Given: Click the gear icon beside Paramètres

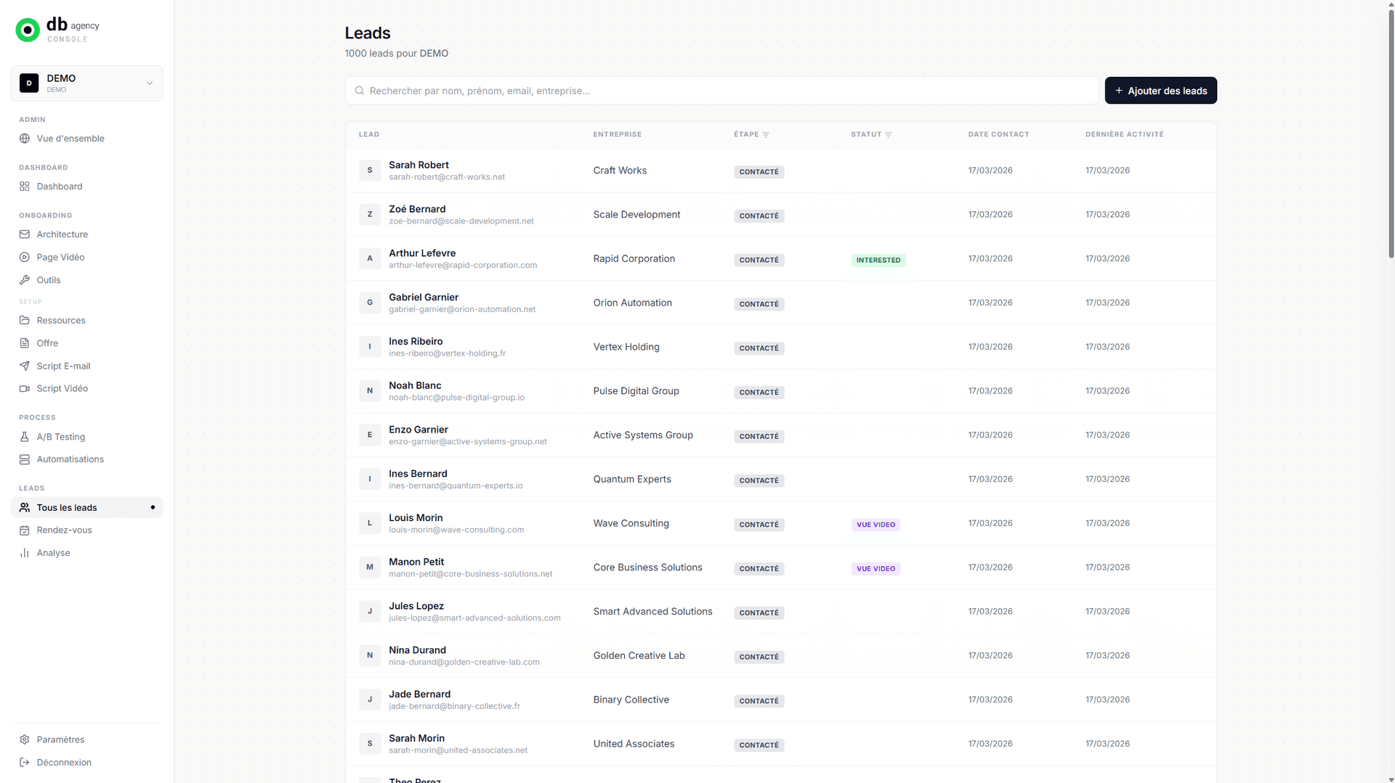Looking at the screenshot, I should click(x=25, y=739).
